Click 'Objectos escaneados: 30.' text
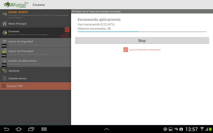 coord(95,29)
